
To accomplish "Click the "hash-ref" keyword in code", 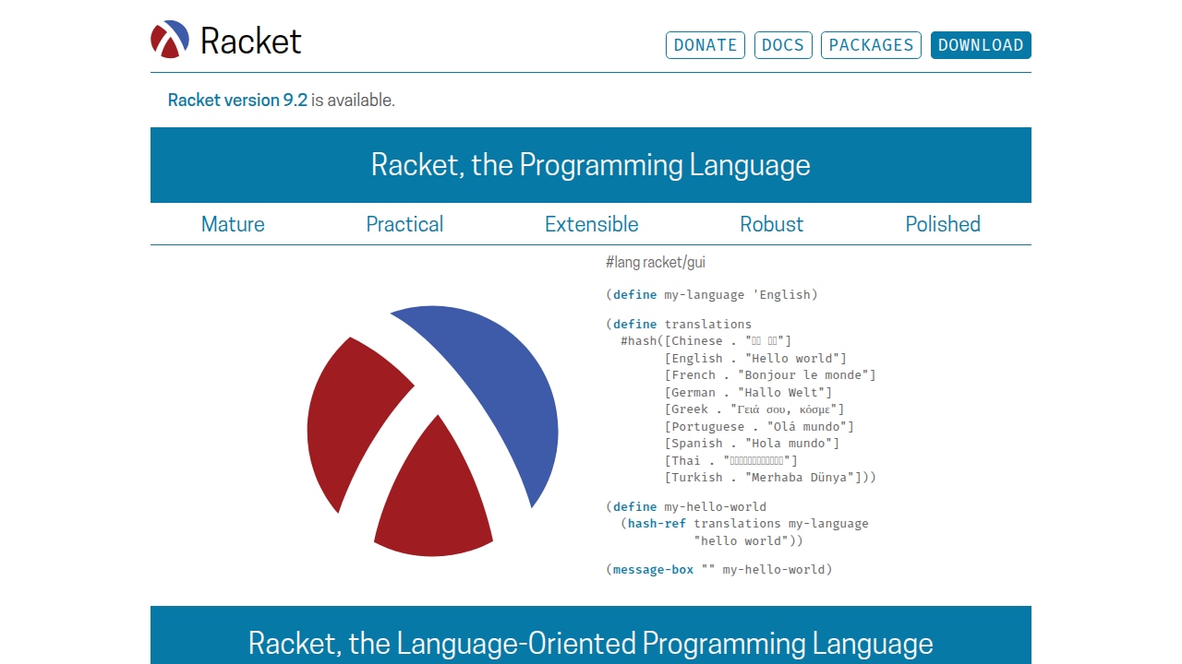I will click(657, 524).
